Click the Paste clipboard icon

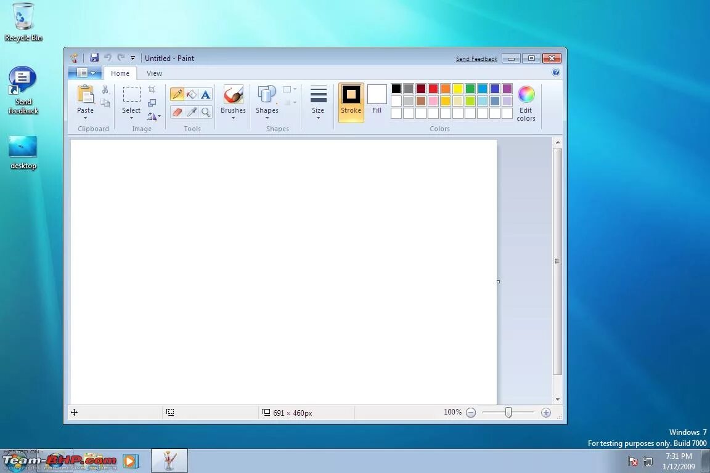point(85,94)
